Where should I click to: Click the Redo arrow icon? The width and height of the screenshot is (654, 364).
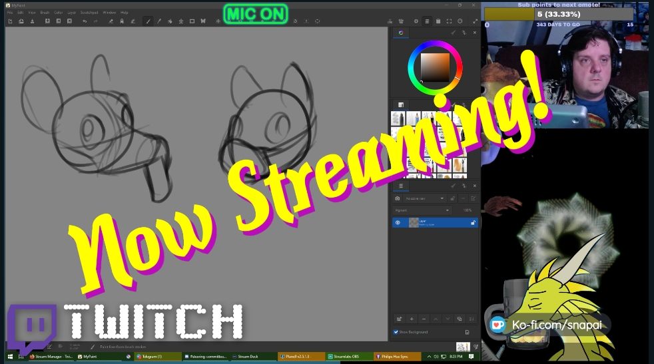point(95,21)
